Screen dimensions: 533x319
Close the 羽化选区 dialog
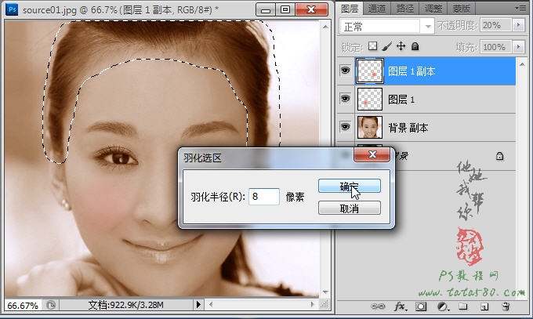click(x=372, y=154)
